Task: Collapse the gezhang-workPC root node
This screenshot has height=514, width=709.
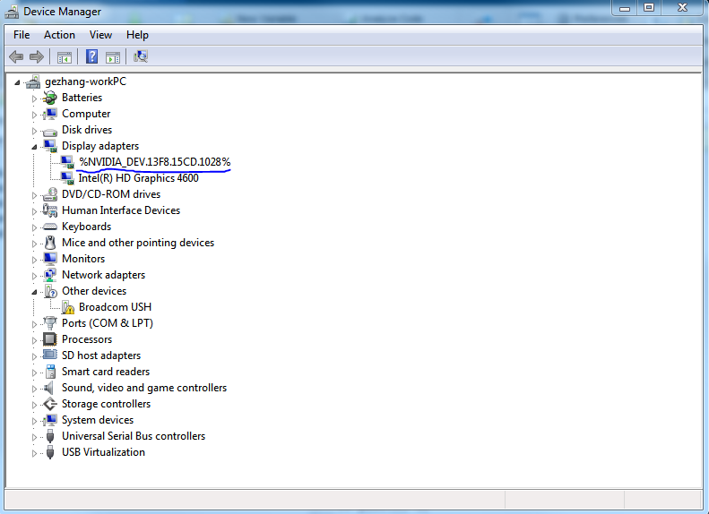Action: [x=17, y=82]
